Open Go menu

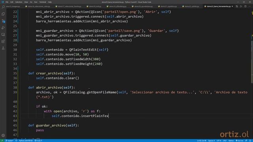pyautogui.click(x=31, y=2)
